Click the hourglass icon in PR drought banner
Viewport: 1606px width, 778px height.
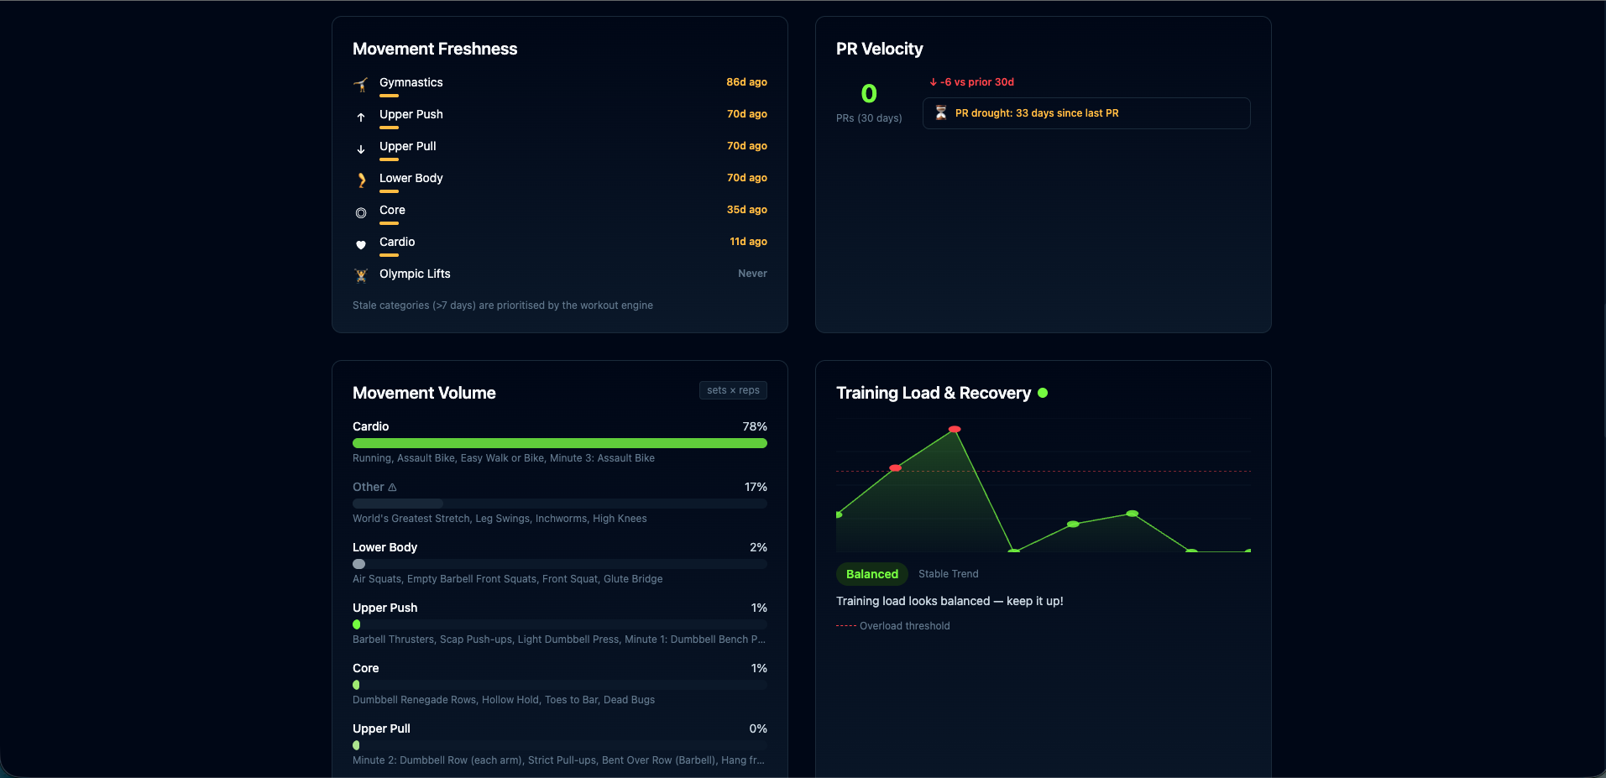pos(941,112)
